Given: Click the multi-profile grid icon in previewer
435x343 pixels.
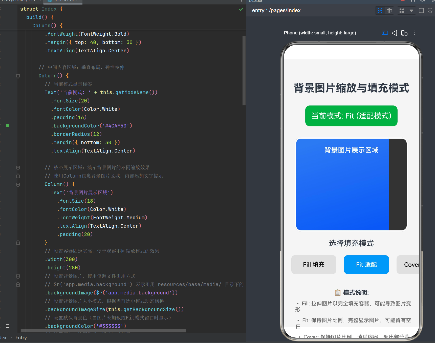Looking at the screenshot, I should tap(402, 11).
